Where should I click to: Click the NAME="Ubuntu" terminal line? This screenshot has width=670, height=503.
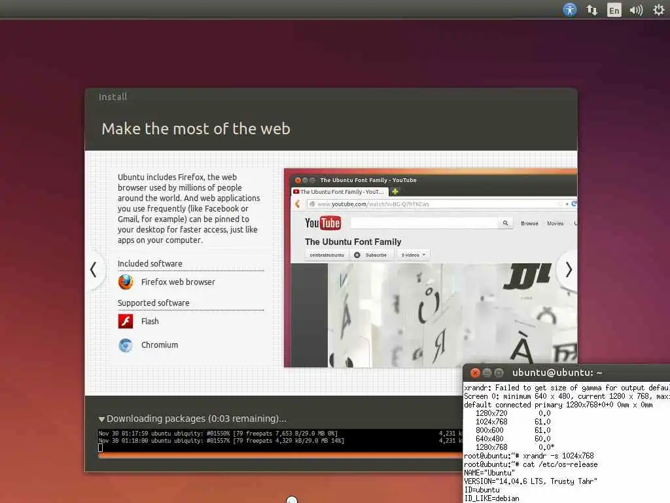pos(489,473)
